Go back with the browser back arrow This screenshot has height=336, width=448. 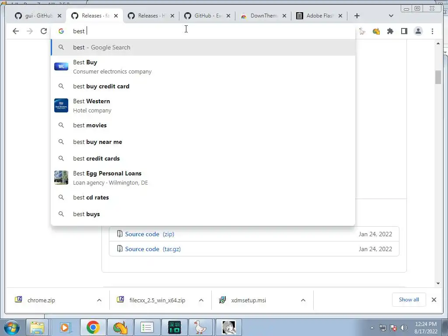16,31
